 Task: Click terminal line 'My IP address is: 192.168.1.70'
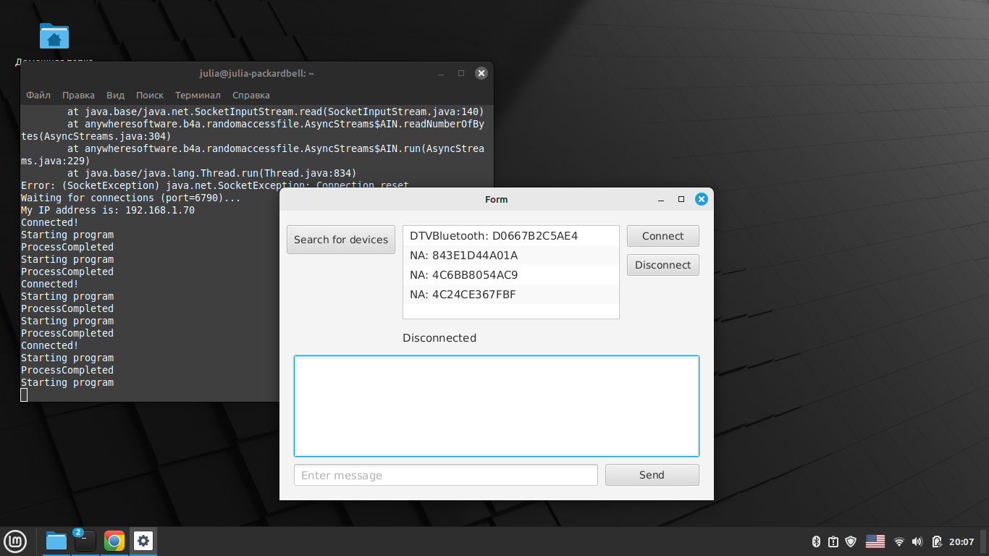[x=108, y=210]
